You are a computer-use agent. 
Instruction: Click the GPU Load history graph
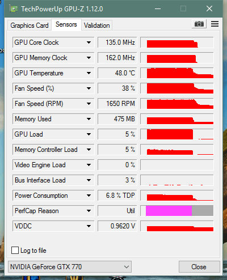[x=177, y=134]
